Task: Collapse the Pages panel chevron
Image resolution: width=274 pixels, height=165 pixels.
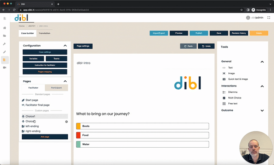Action: tap(65, 81)
